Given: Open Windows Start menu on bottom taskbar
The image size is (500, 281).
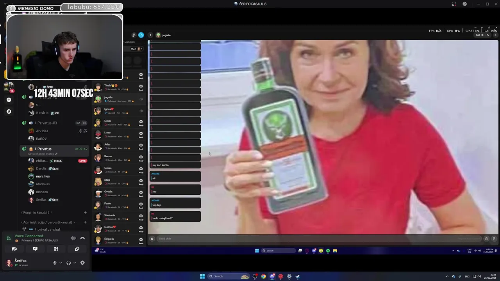Looking at the screenshot, I should 202,276.
